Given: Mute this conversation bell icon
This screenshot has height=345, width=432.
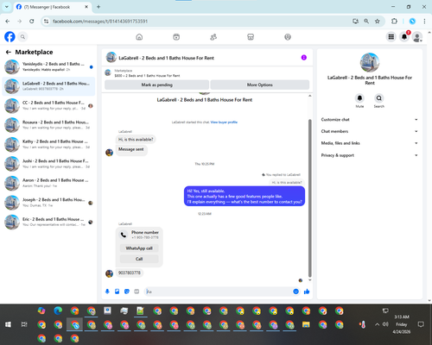Looking at the screenshot, I should [359, 98].
